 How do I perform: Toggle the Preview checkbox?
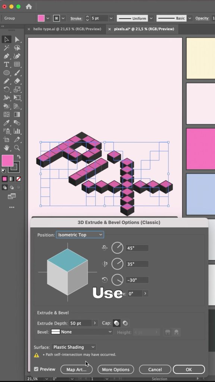36,369
